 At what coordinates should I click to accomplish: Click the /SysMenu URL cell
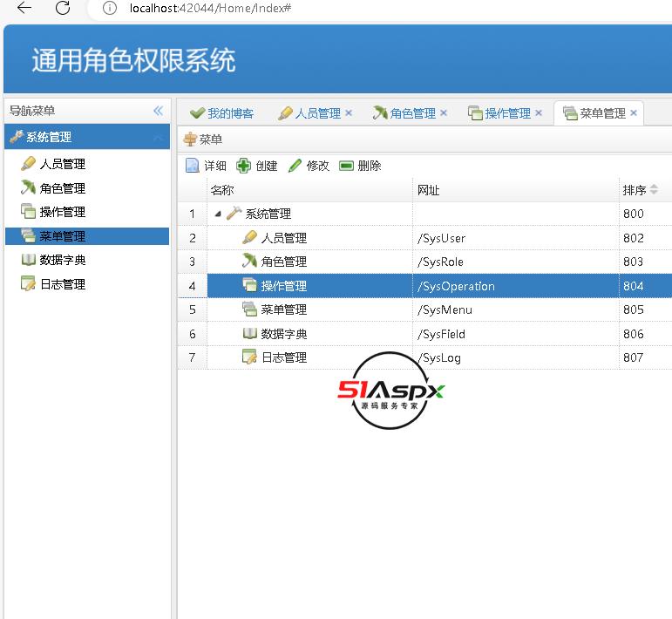516,309
